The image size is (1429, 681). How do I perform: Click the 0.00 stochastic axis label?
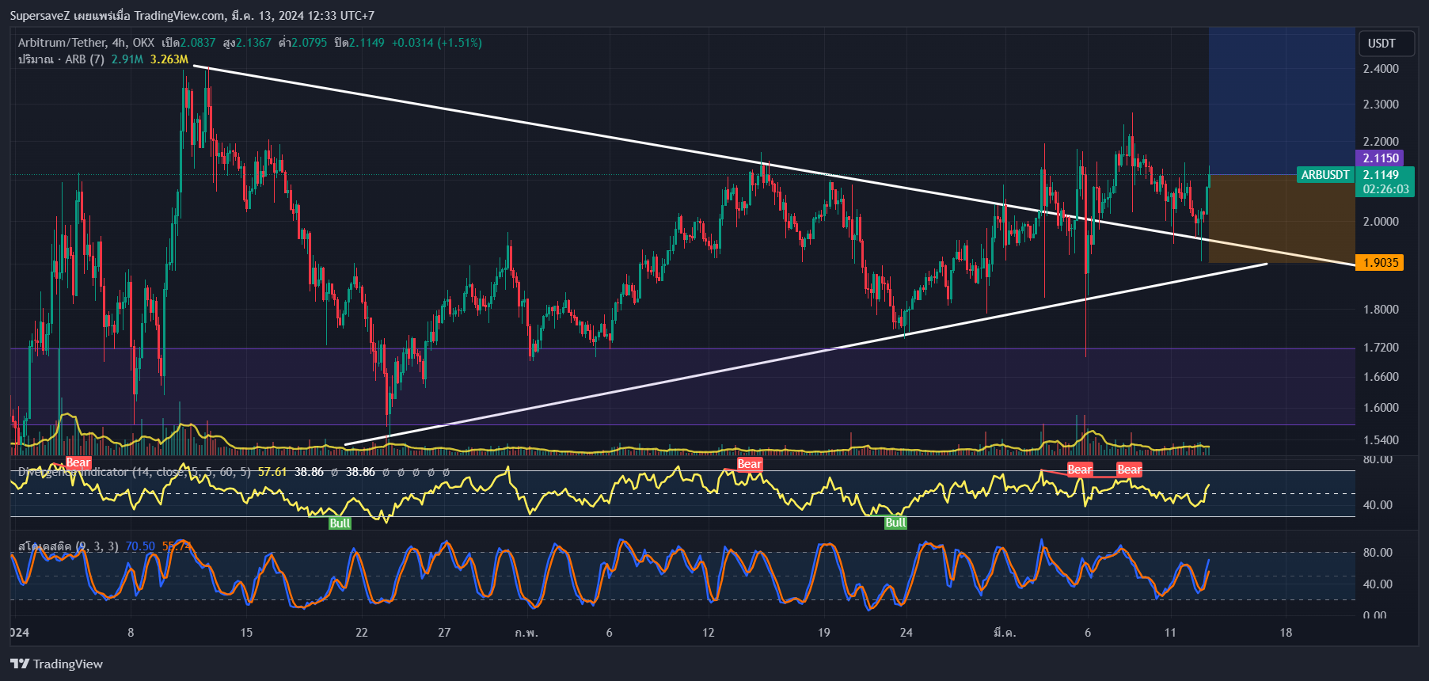click(x=1375, y=615)
